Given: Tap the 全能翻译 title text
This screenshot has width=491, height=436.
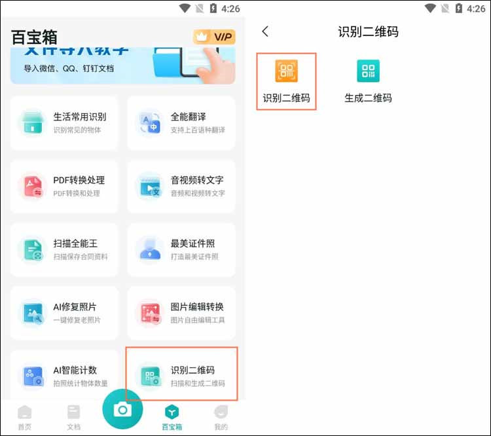Looking at the screenshot, I should point(188,117).
